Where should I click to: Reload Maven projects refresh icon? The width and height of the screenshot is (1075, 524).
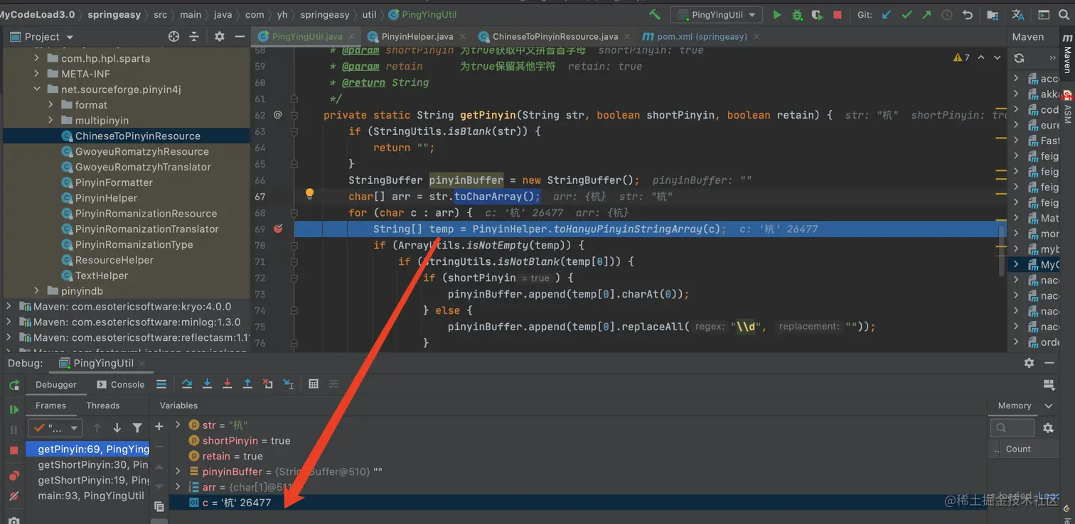[1019, 58]
